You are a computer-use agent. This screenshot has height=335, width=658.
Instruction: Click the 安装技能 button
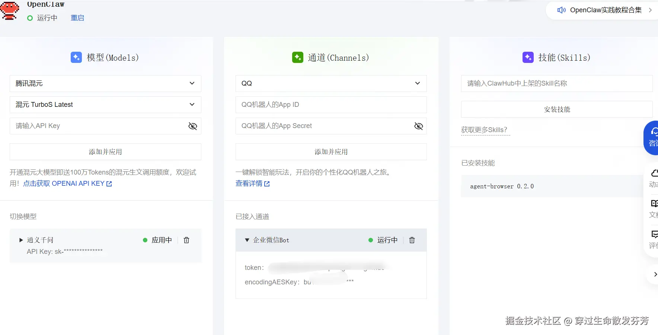(x=557, y=109)
